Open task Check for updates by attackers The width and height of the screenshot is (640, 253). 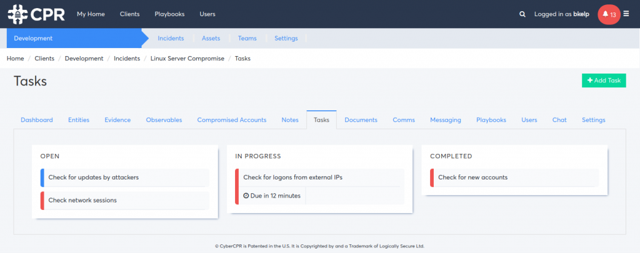[x=125, y=178]
